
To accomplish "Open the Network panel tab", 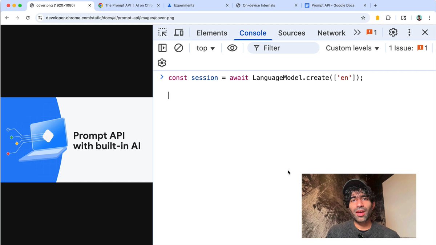I will 331,33.
